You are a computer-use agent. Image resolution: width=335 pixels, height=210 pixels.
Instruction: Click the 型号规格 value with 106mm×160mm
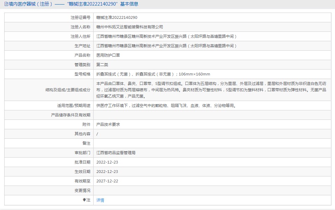coord(153,74)
